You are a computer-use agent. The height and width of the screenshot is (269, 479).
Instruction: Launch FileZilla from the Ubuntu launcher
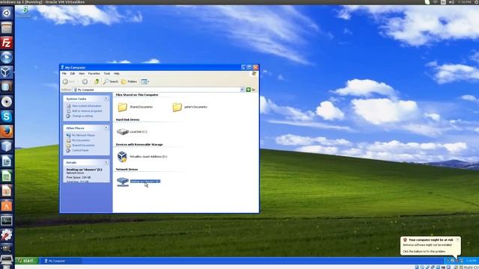pos(7,43)
